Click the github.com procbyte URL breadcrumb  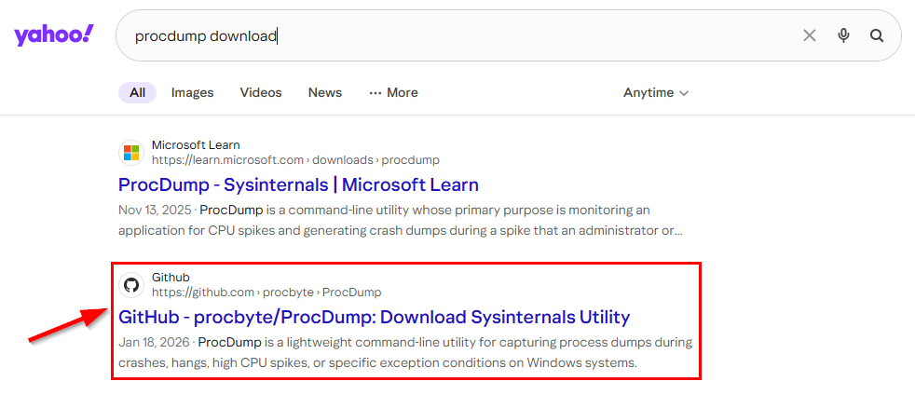pos(266,292)
